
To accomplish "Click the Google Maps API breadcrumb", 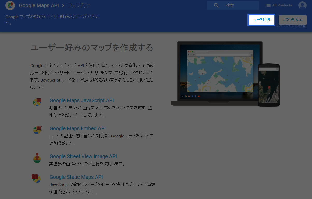I will pyautogui.click(x=39, y=5).
